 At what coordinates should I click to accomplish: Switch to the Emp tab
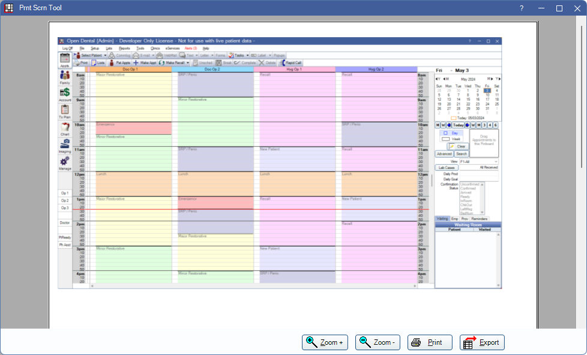pos(455,219)
